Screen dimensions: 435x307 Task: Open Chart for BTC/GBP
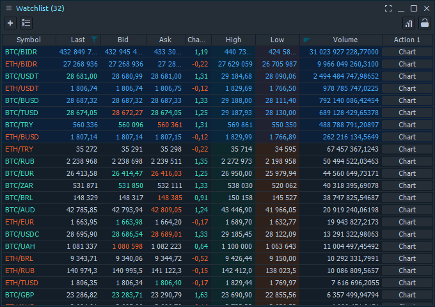(407, 295)
